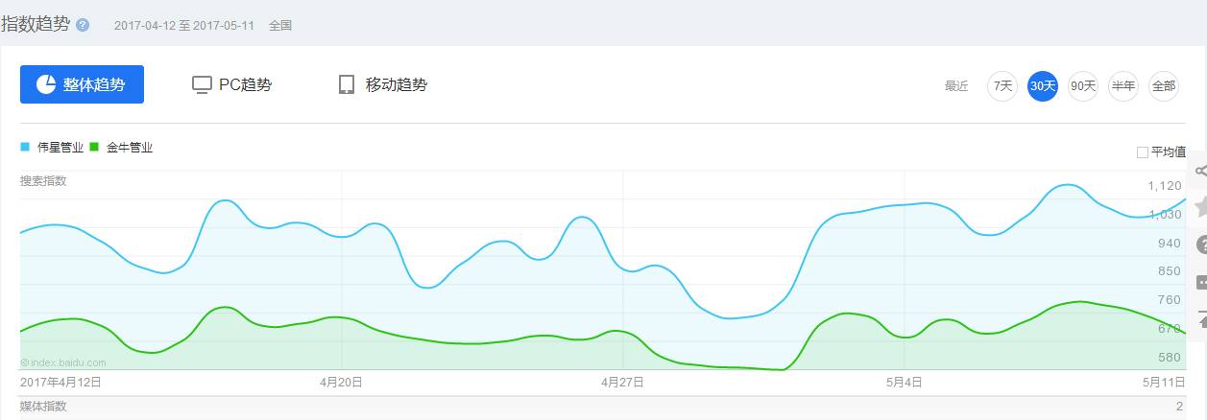
Task: Toggle the green 金牛管业 legend swatch
Action: tap(94, 147)
